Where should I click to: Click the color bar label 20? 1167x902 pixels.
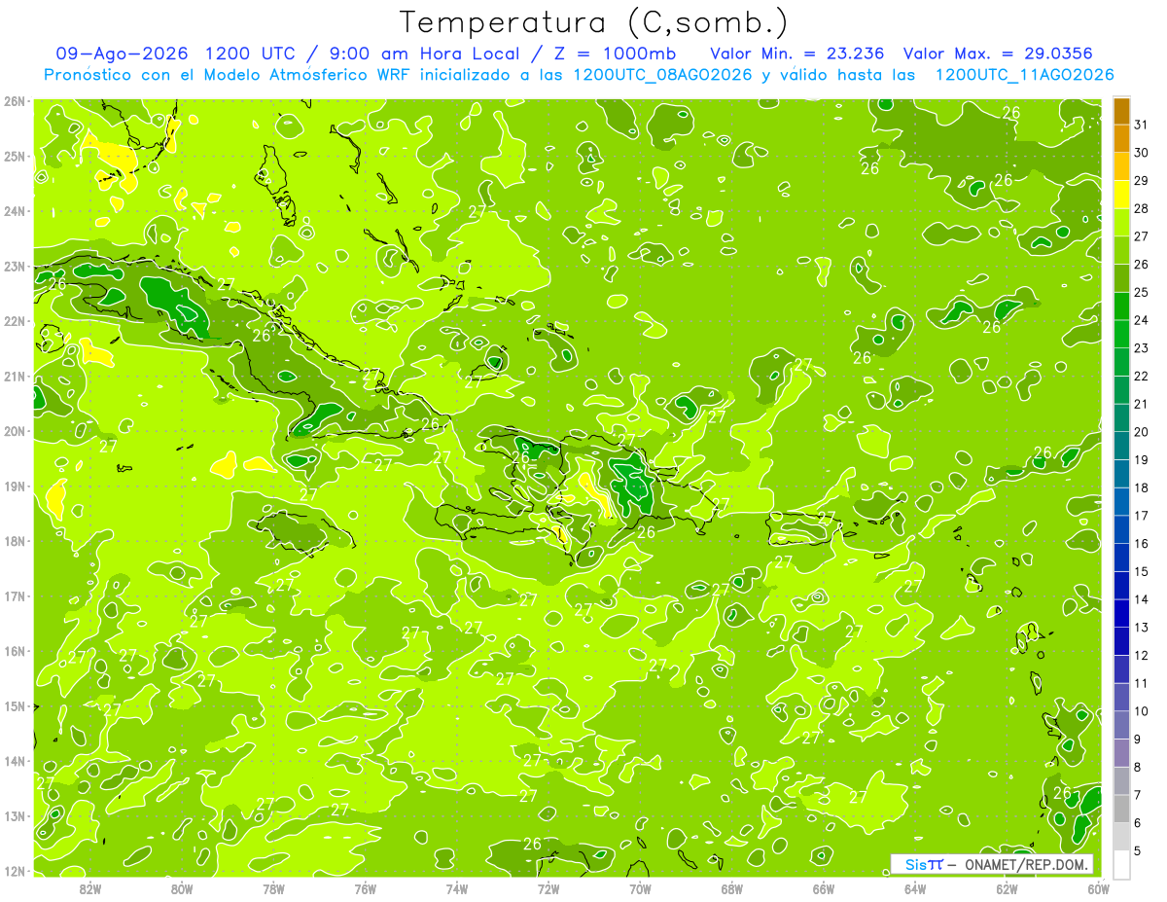(1142, 432)
